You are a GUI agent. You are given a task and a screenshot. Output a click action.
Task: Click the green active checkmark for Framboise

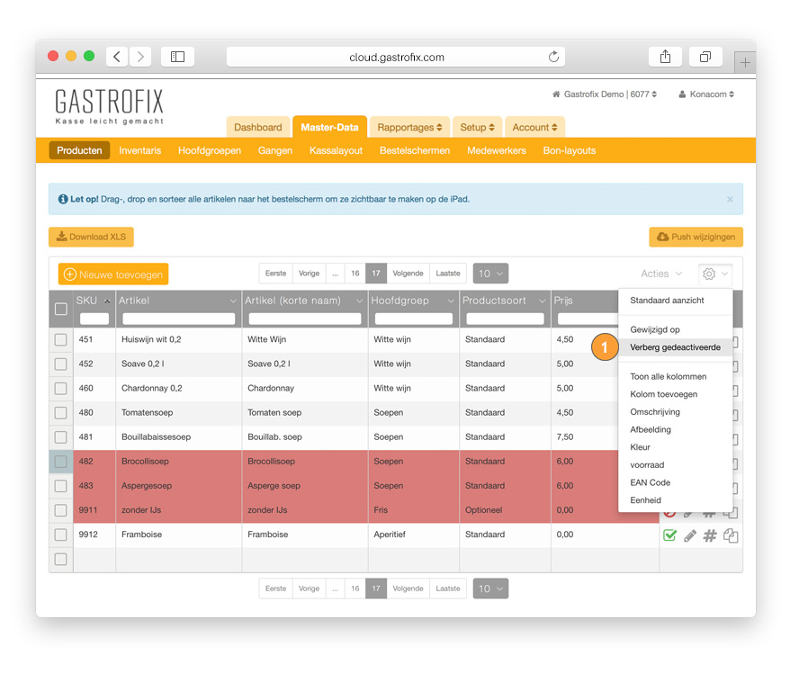[x=669, y=535]
